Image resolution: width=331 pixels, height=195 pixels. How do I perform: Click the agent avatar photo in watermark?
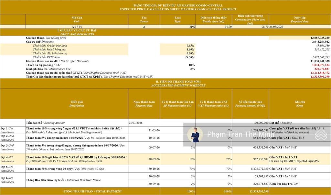[x=195, y=135]
